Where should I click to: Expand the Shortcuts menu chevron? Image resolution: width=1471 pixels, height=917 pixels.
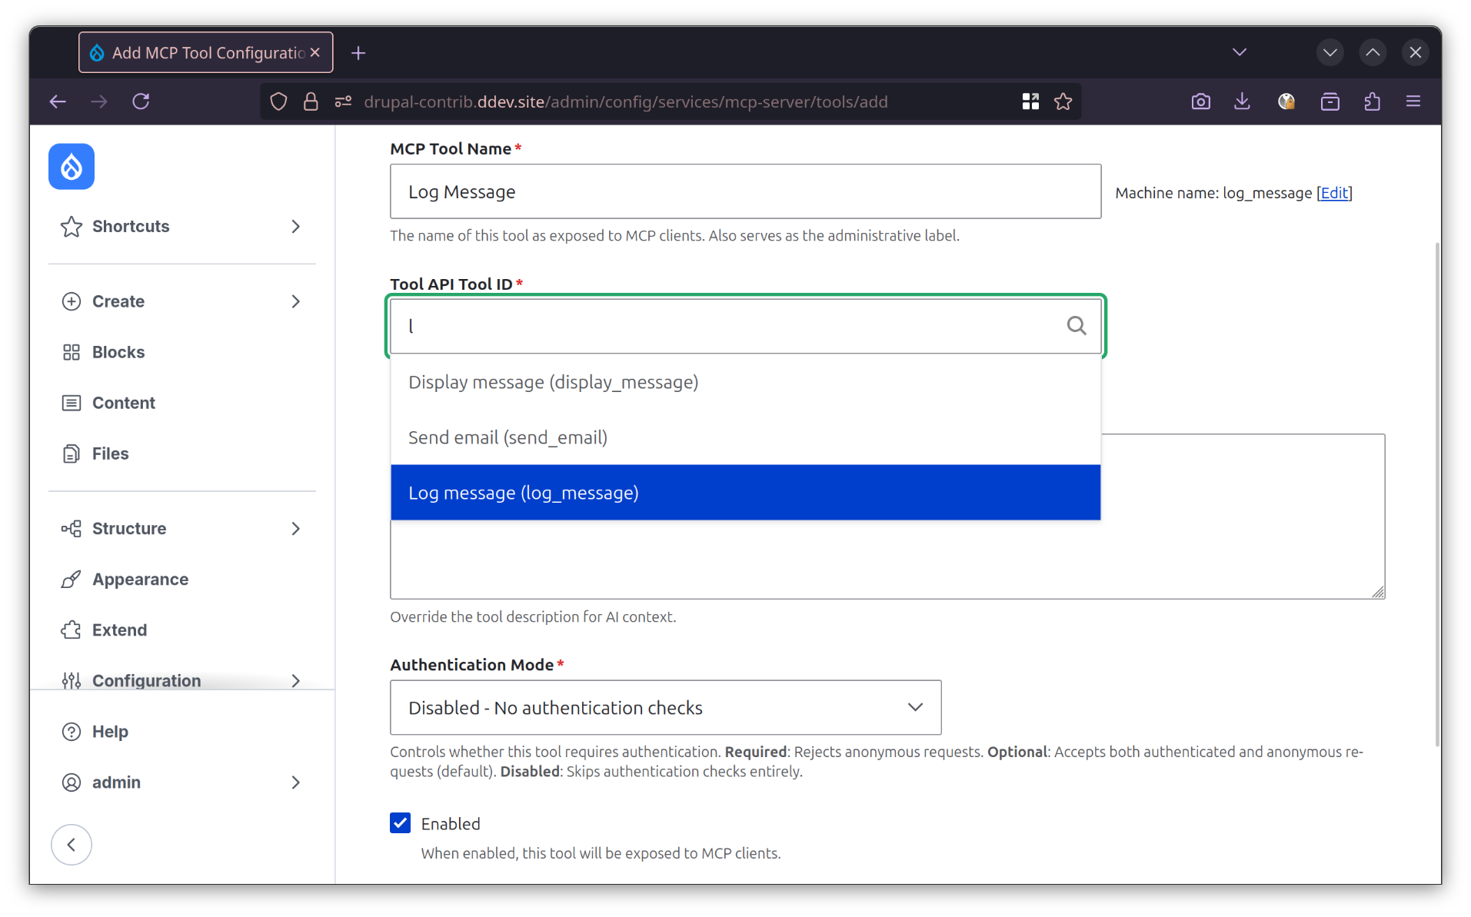[296, 226]
